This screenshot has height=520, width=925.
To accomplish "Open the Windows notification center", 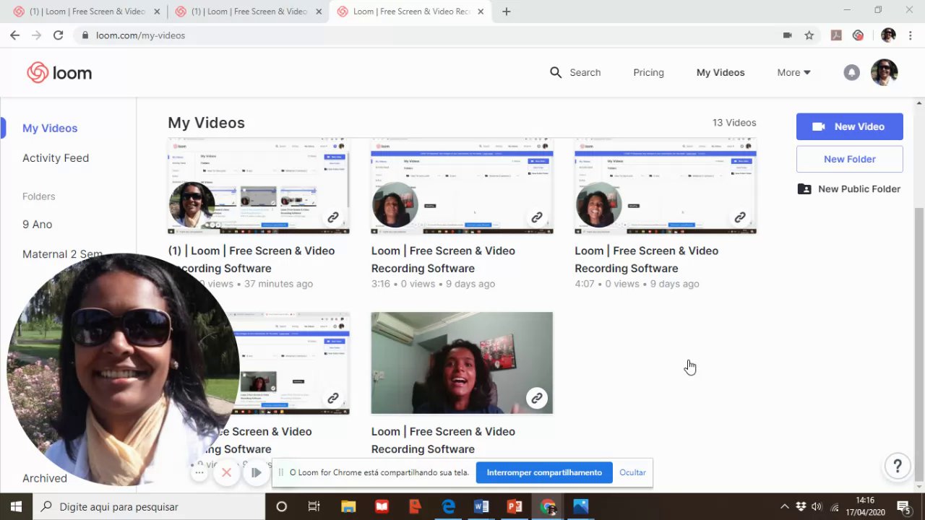I will [903, 506].
